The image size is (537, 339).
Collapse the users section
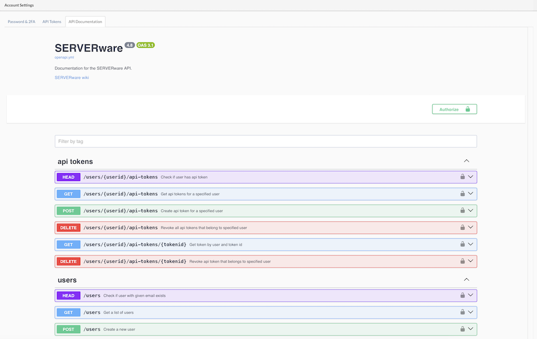[x=466, y=280]
